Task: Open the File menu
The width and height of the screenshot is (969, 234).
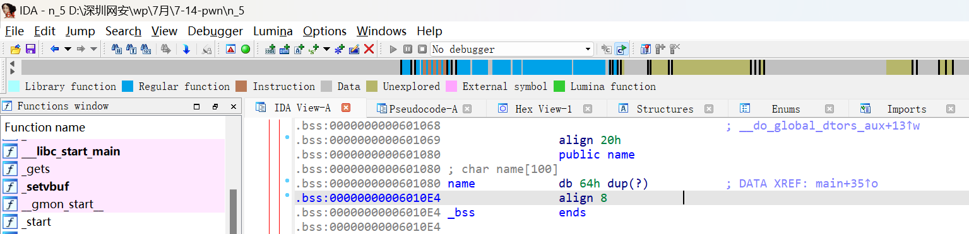Action: click(15, 31)
